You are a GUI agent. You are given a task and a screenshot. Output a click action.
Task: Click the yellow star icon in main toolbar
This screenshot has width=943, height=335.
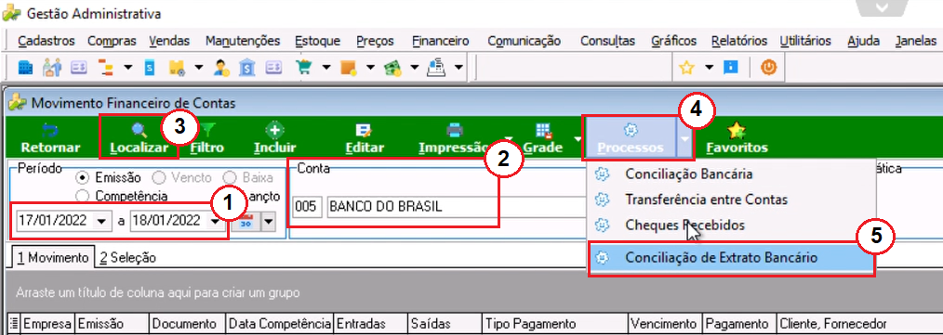pos(687,68)
